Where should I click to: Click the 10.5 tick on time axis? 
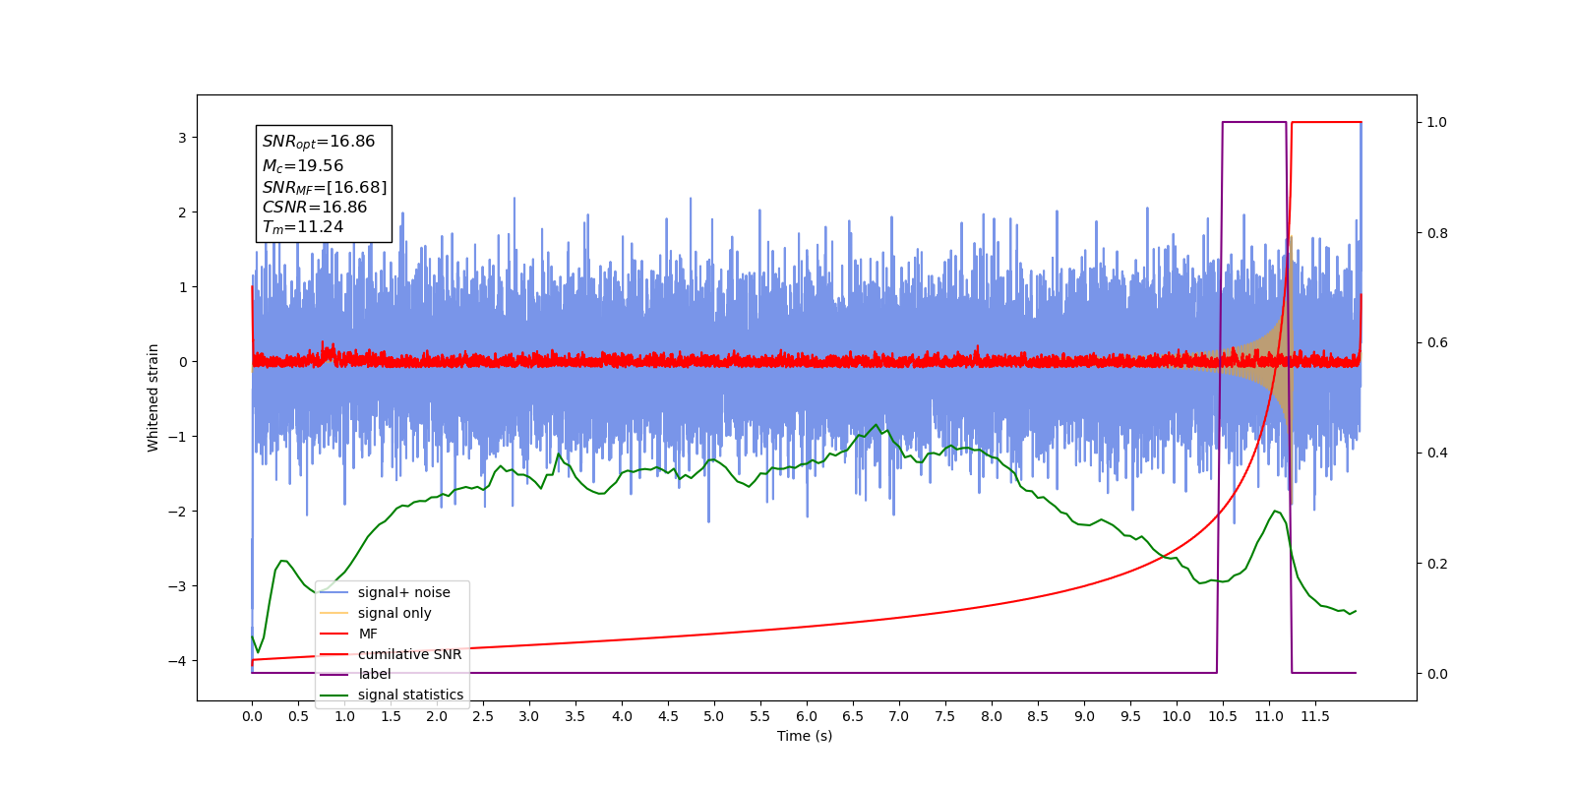[x=1223, y=716]
